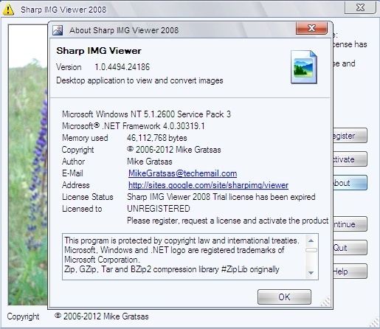Click the copyright law text in the text box

182,240
